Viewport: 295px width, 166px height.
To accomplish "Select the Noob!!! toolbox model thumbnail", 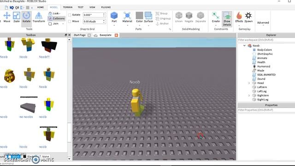I will (49, 45).
